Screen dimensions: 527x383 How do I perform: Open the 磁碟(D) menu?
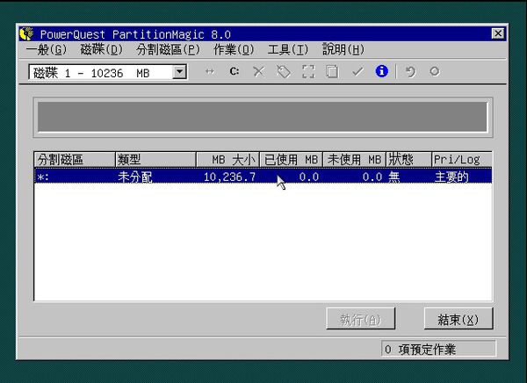(x=102, y=50)
